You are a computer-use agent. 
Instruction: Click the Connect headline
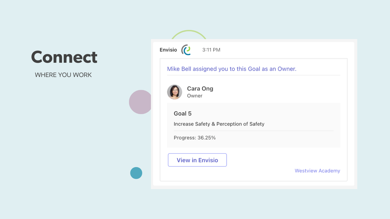point(64,57)
